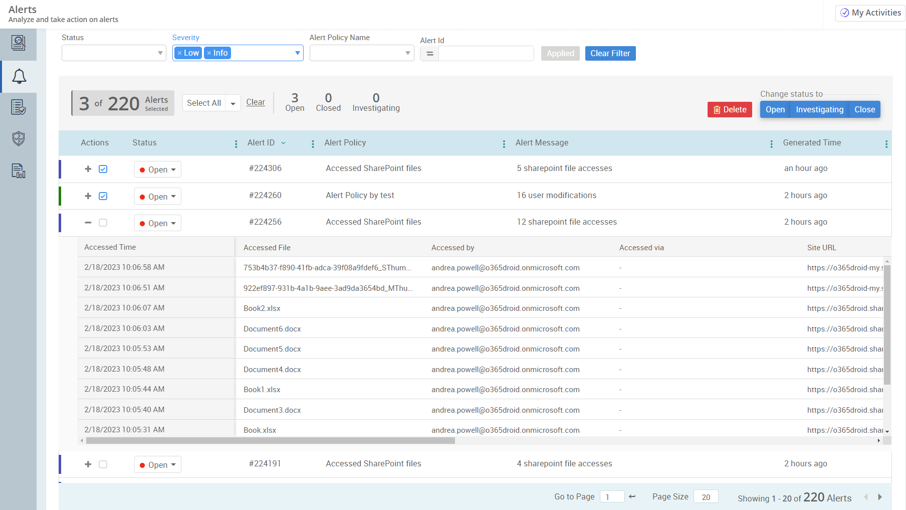Remove the Low severity filter tag

(180, 53)
